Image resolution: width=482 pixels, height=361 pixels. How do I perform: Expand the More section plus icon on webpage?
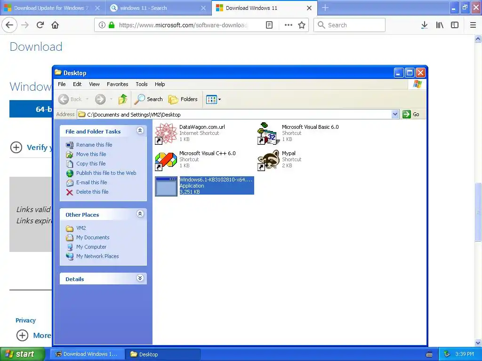coord(22,335)
